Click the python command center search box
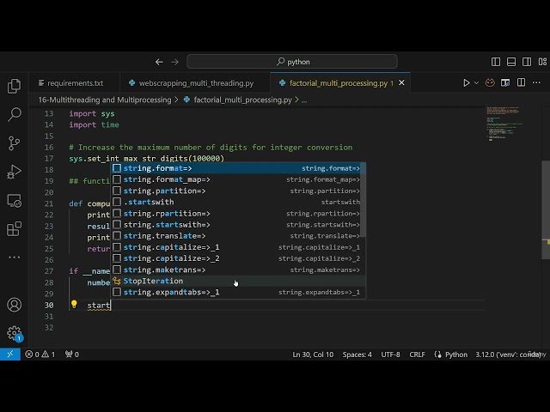 292,62
